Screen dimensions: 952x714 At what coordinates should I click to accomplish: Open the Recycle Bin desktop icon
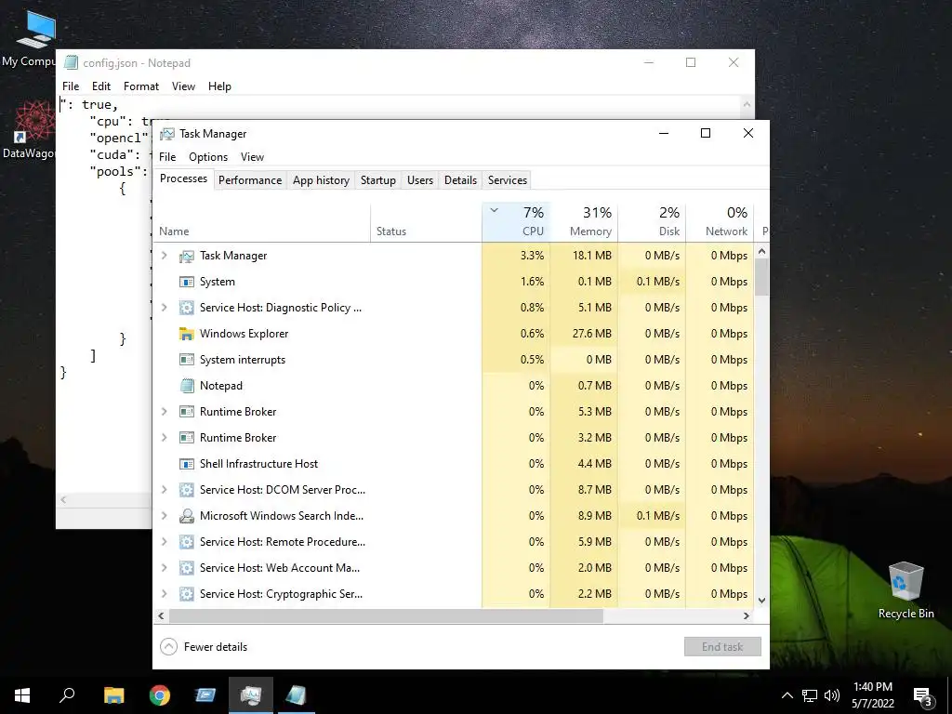click(x=906, y=590)
